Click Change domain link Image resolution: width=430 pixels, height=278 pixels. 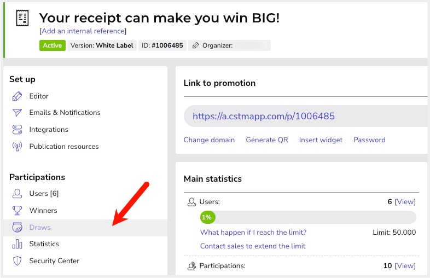[x=209, y=140]
